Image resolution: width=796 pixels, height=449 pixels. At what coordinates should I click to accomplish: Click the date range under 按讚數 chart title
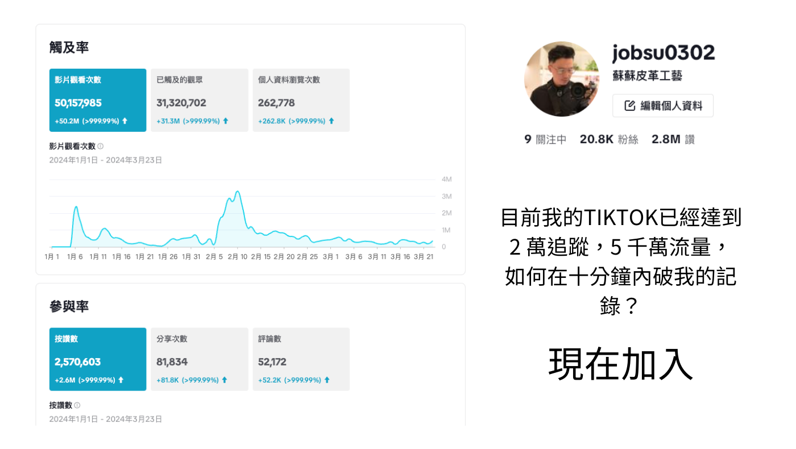pos(106,419)
